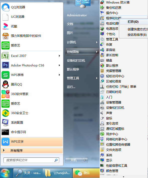Launch UC浏览器 program icon
148x178 pixels.
(x=6, y=17)
